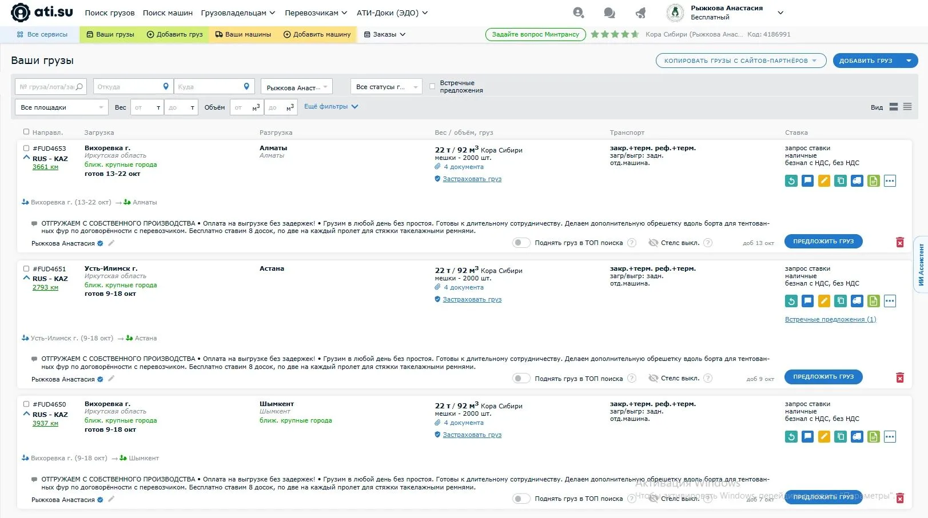Open the contacts search icon in header
928x518 pixels.
(579, 13)
